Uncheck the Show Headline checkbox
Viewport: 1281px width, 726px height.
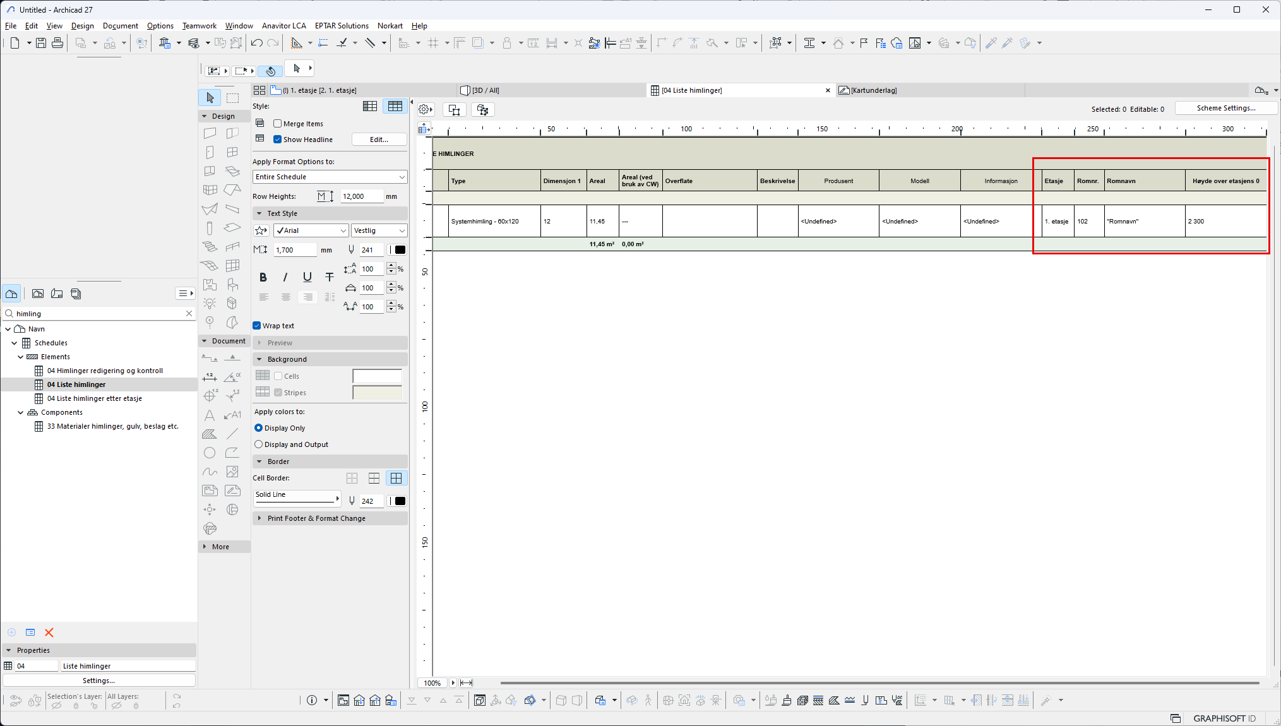click(x=278, y=140)
